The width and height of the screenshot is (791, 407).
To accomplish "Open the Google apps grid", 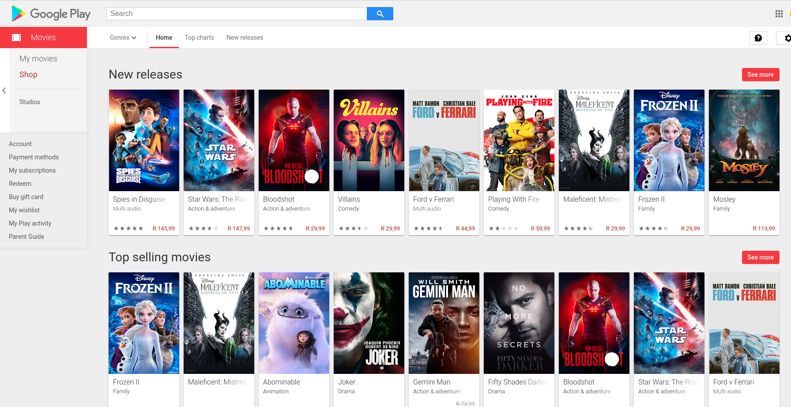I will click(x=779, y=14).
